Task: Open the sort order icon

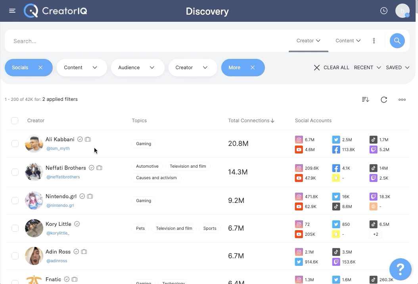Action: pyautogui.click(x=366, y=99)
